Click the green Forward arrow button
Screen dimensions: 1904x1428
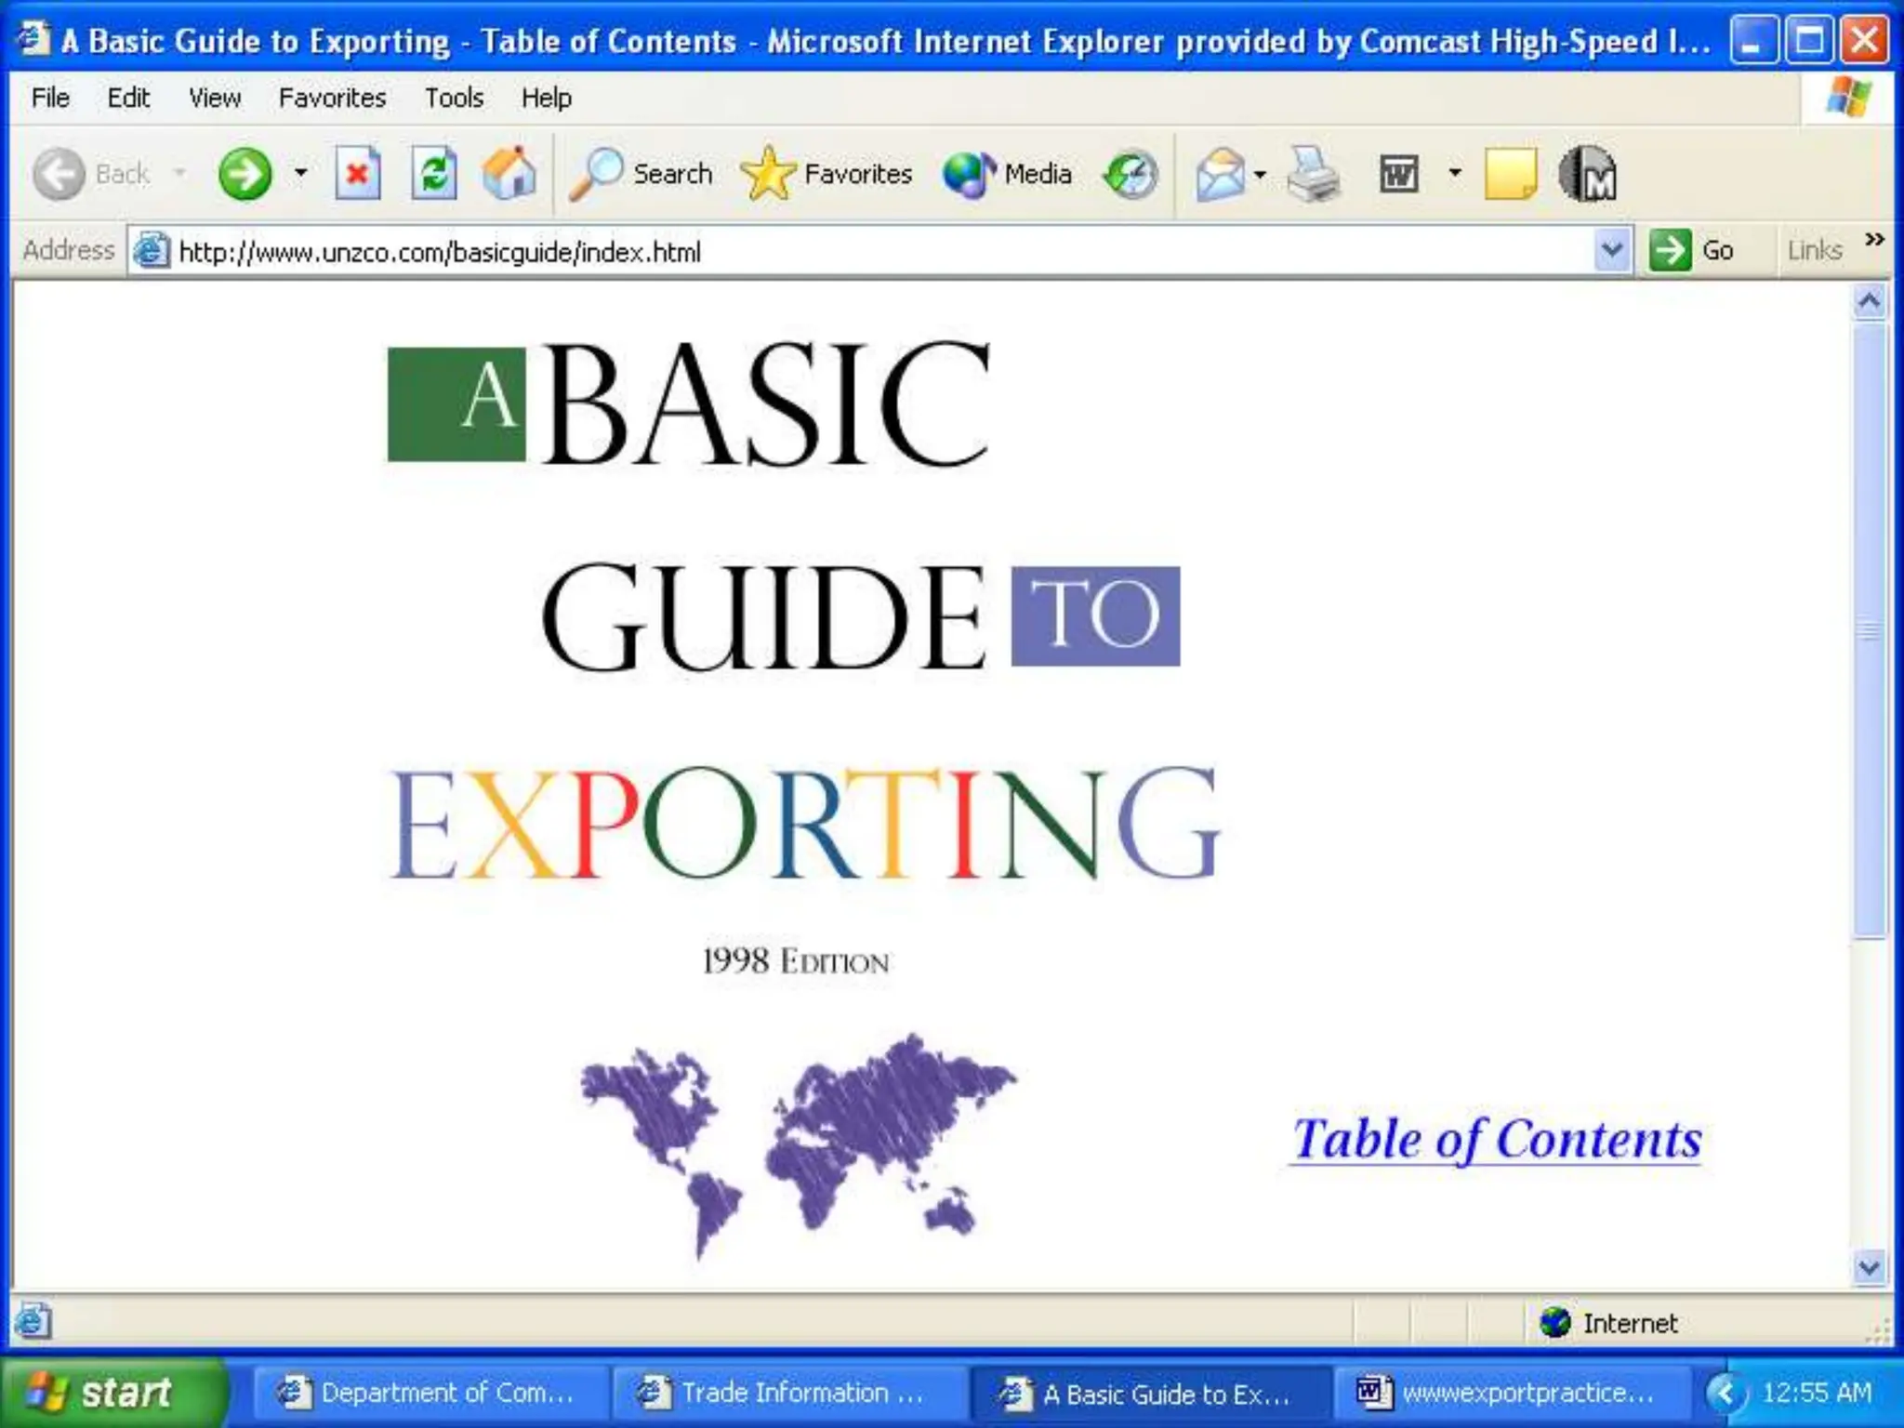(245, 174)
